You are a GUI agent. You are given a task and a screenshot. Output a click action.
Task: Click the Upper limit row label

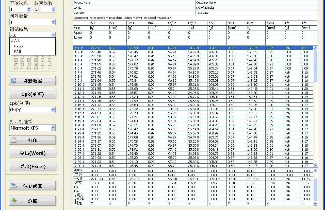pyautogui.click(x=78, y=33)
